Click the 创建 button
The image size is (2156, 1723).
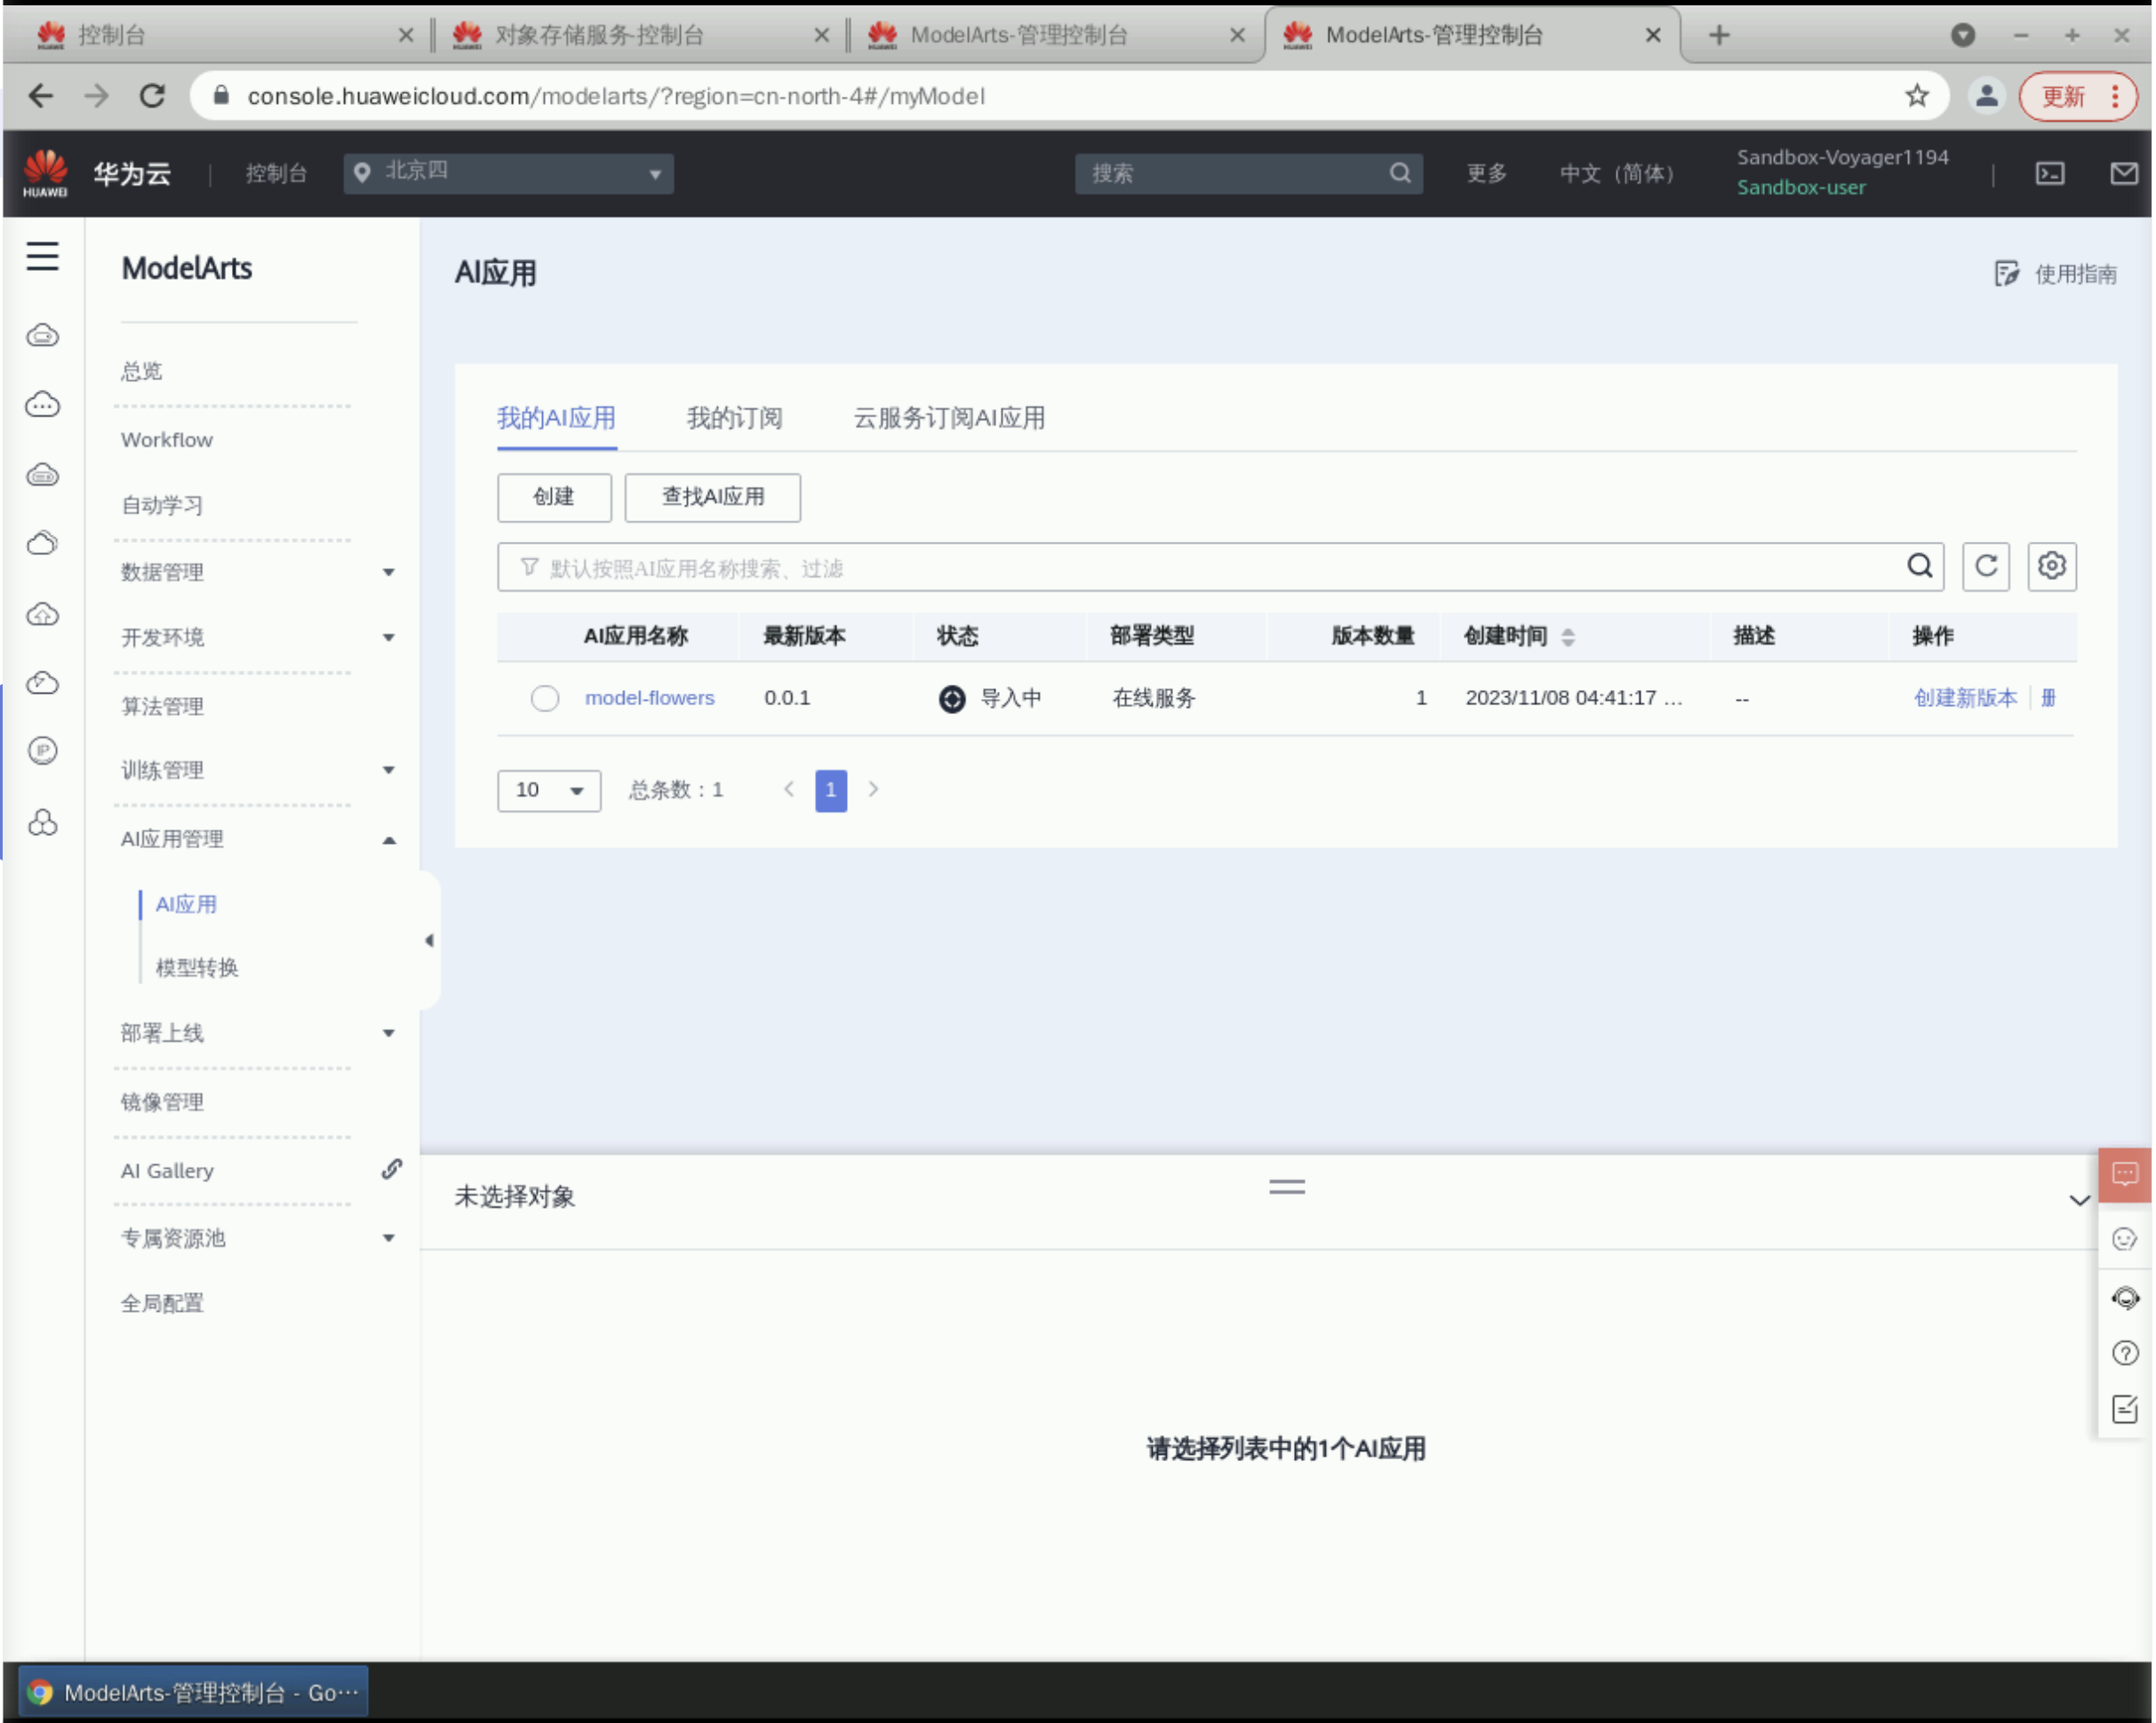(x=554, y=496)
